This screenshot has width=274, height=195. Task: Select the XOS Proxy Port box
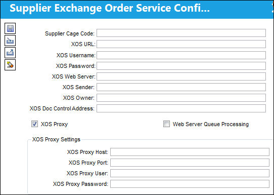(190, 163)
